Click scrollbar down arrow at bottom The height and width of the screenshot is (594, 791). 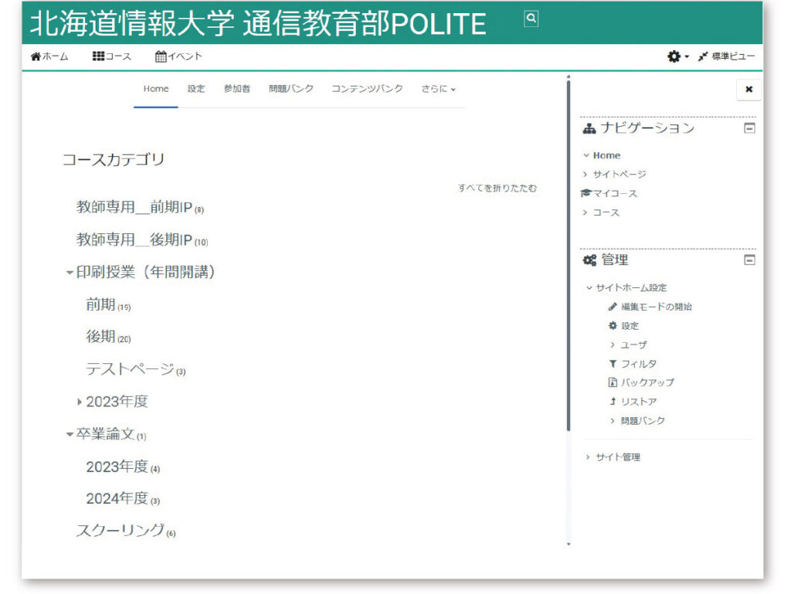click(x=569, y=544)
